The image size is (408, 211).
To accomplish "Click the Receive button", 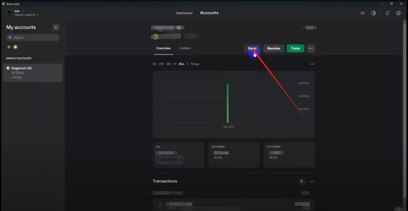I will pos(273,48).
